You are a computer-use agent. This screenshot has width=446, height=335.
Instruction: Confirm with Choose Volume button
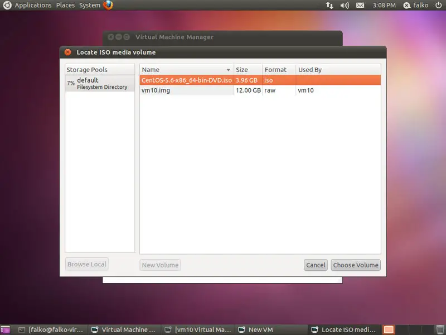point(356,265)
